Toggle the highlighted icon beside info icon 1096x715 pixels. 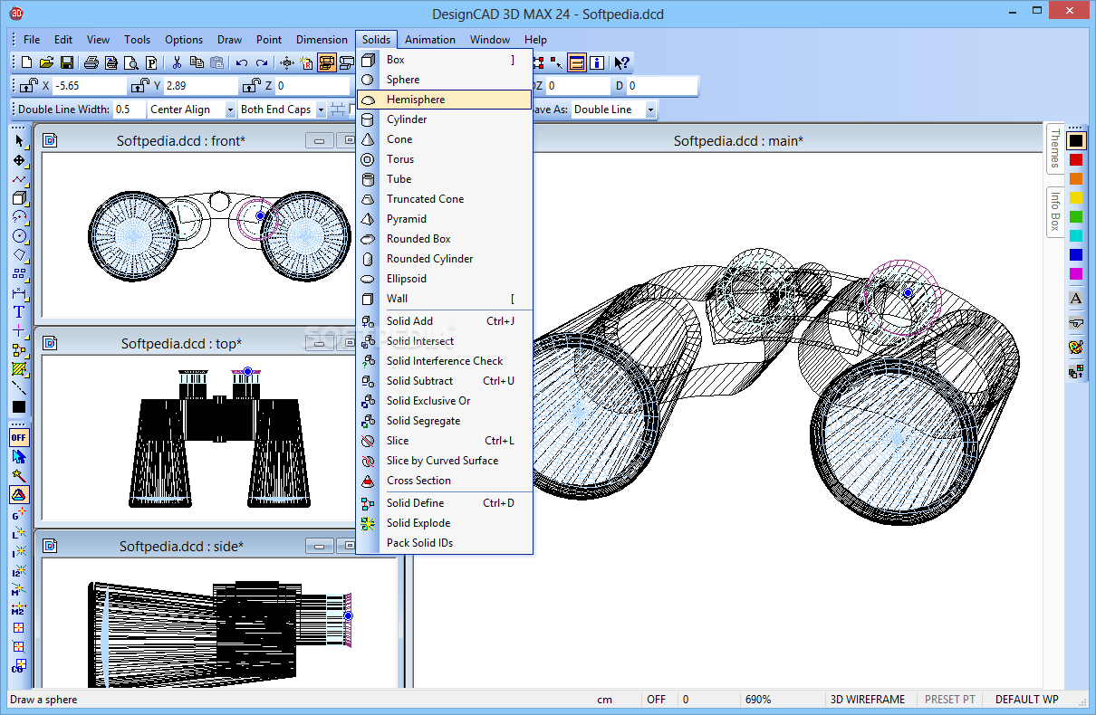pos(577,62)
